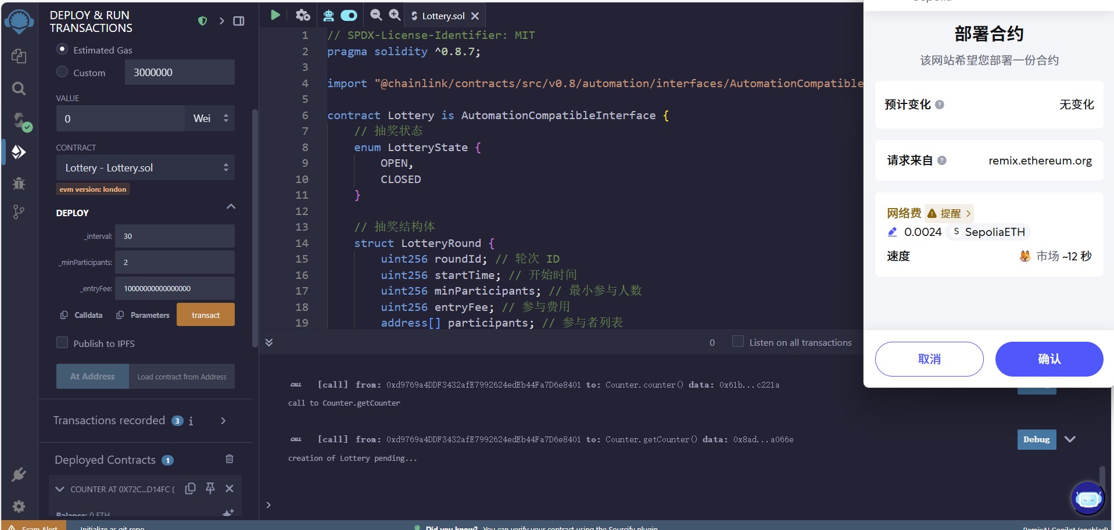This screenshot has width=1114, height=530.
Task: Open the Wei unit dropdown
Action: pos(210,119)
